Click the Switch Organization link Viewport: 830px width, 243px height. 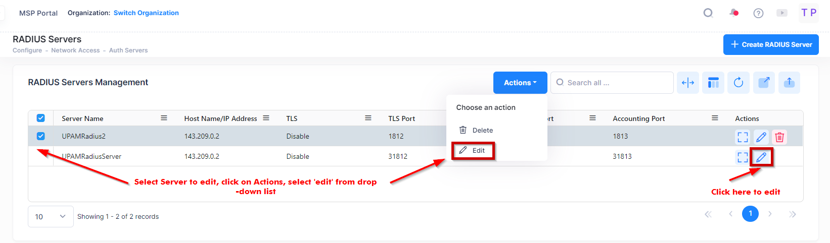coord(146,13)
